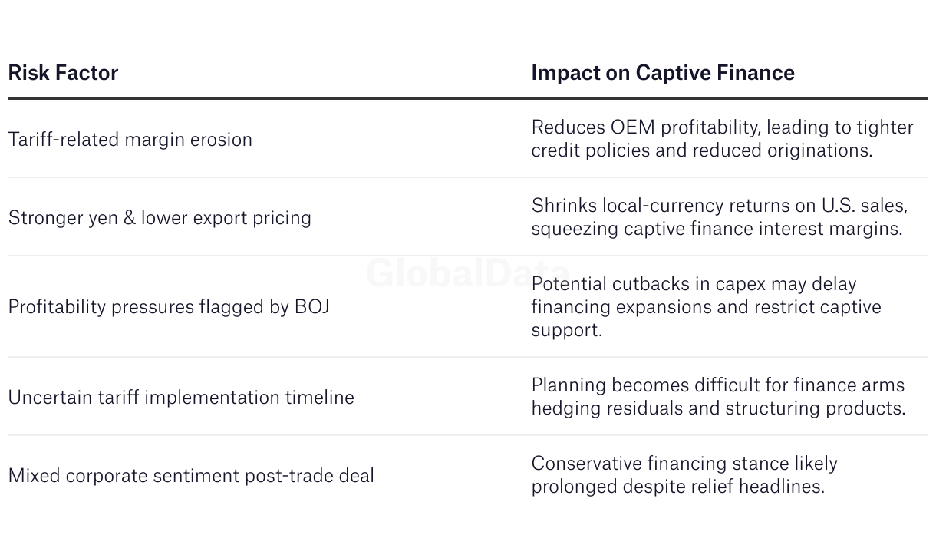
Task: Click 'Stronger yen & lower export pricing' cell
Action: 160,218
